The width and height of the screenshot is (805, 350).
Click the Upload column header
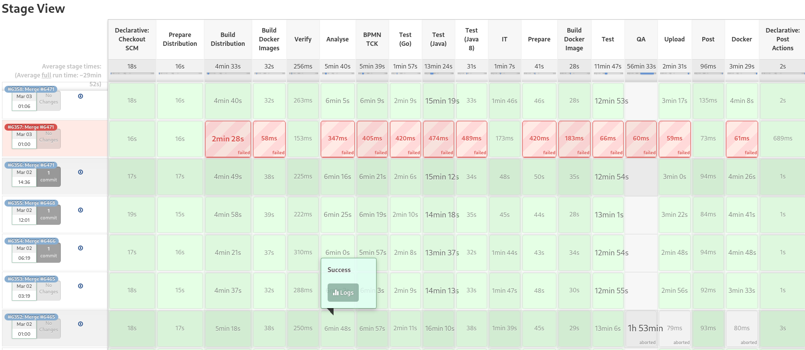(x=675, y=39)
